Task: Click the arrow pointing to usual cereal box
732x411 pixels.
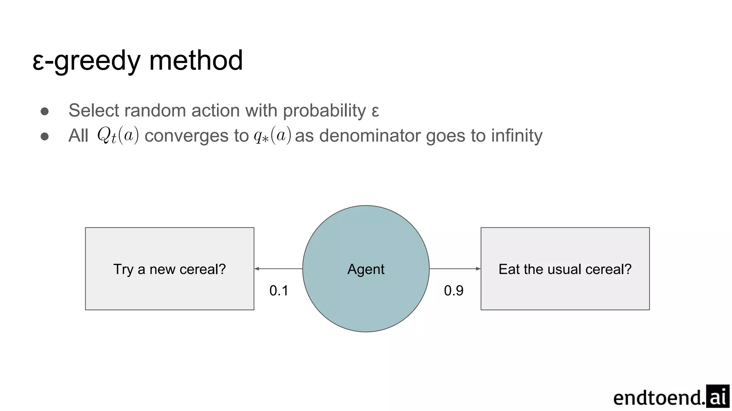Action: (x=455, y=269)
